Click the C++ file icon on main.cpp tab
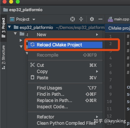130x128 pixels. point(110,19)
